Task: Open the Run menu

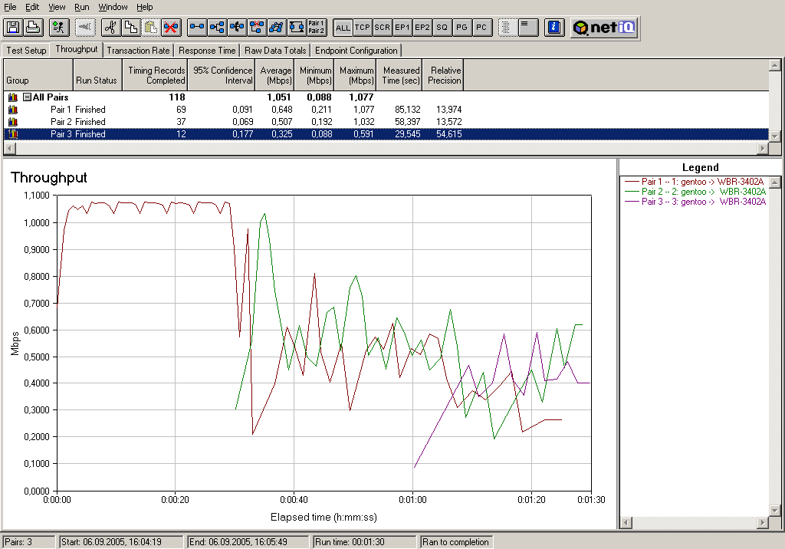Action: (x=81, y=7)
